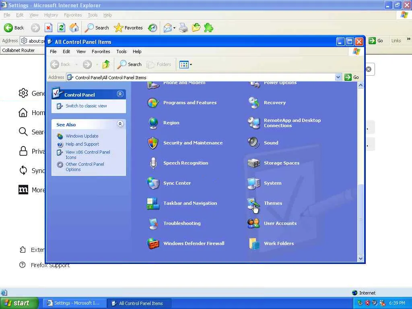Open the Work Folders icon

(253, 243)
